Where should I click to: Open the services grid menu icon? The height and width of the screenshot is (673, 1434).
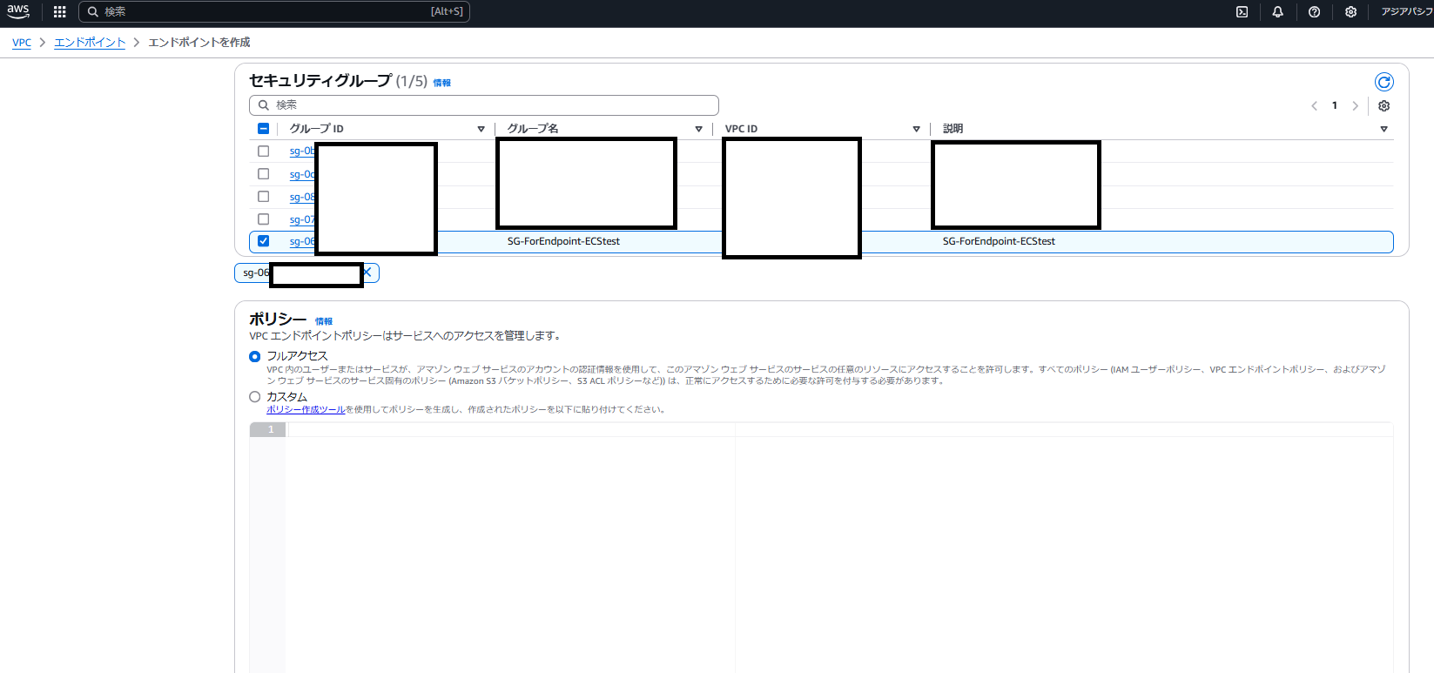[59, 12]
